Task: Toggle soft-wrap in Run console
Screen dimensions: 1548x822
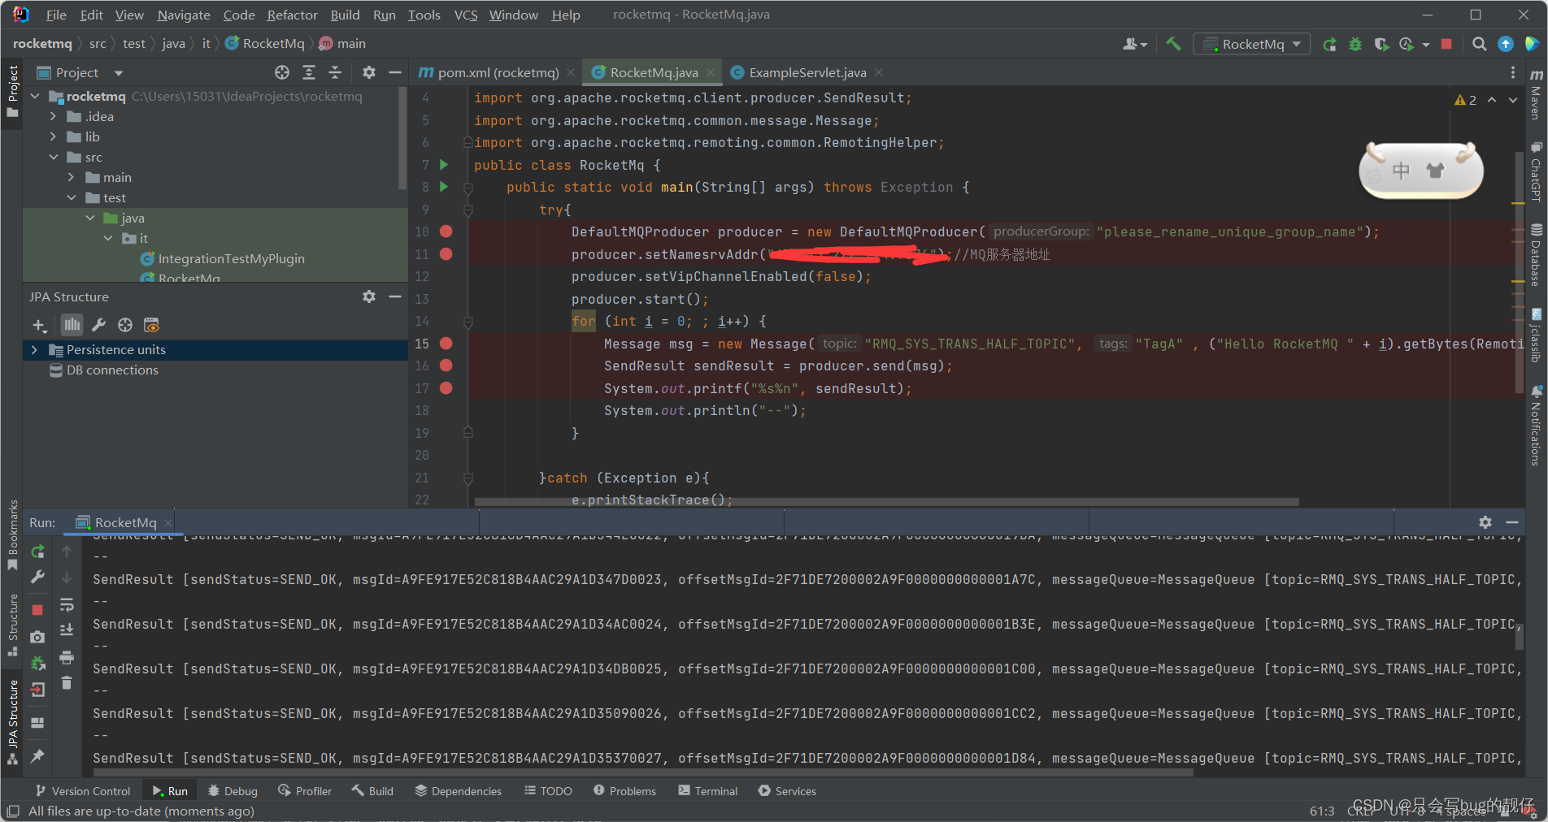Action: (x=67, y=605)
